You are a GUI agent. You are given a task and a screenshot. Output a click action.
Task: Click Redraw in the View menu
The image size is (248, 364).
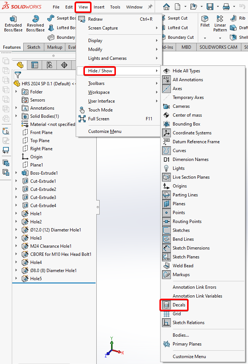(x=119, y=19)
